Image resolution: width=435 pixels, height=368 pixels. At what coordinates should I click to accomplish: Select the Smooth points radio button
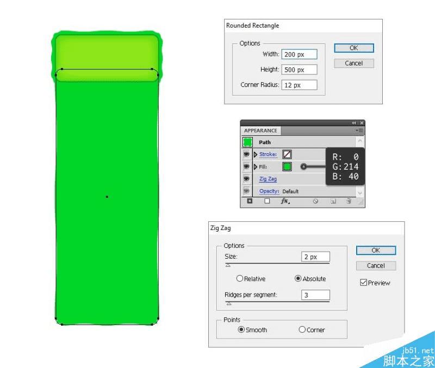(241, 329)
